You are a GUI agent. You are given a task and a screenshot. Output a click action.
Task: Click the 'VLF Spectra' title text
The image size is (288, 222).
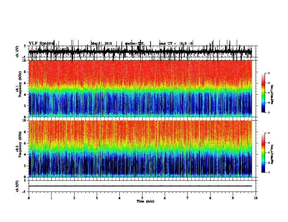tap(41, 43)
